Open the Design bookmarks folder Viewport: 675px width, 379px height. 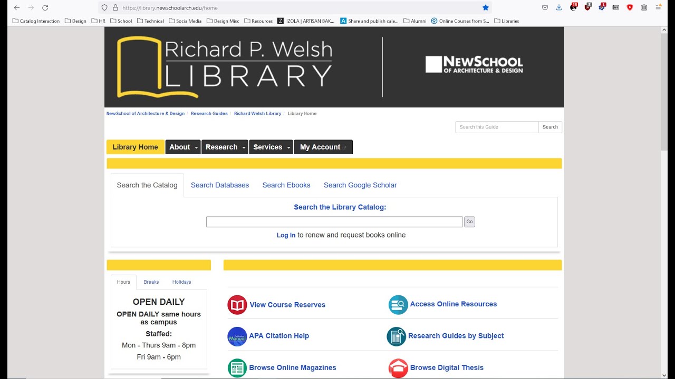pyautogui.click(x=75, y=21)
